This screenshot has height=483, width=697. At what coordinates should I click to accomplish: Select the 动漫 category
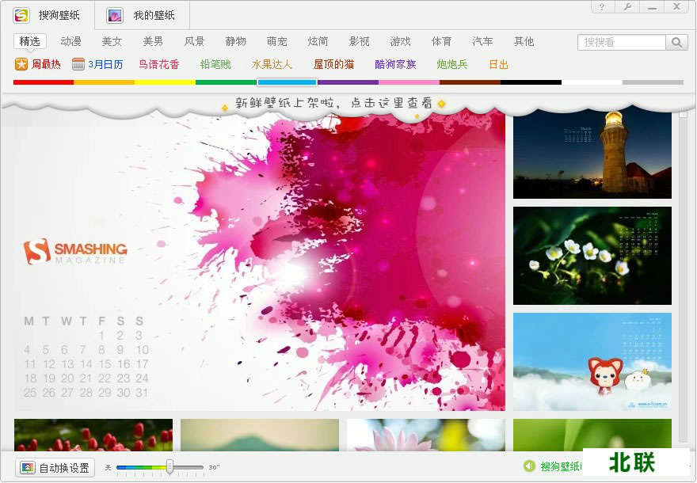(x=70, y=42)
